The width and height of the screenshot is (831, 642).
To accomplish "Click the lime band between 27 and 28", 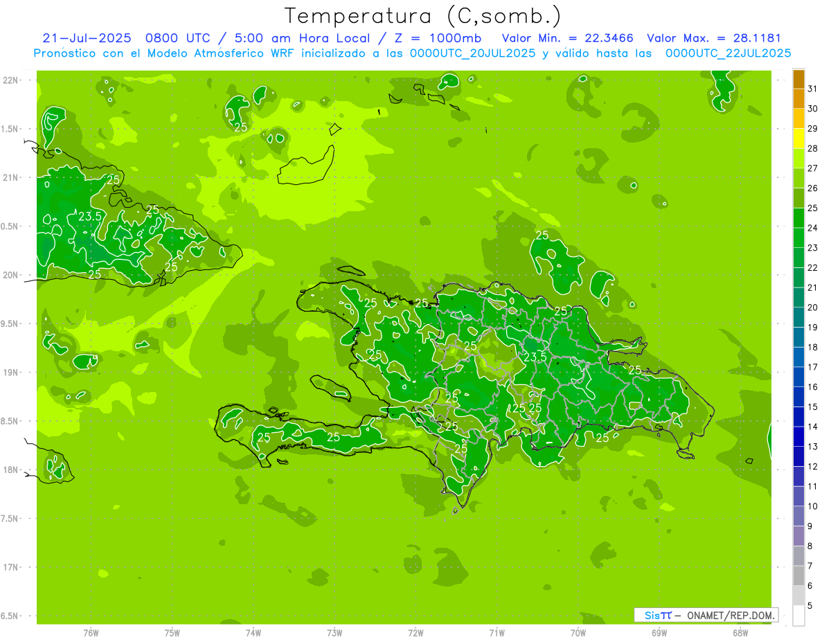I will [x=798, y=159].
